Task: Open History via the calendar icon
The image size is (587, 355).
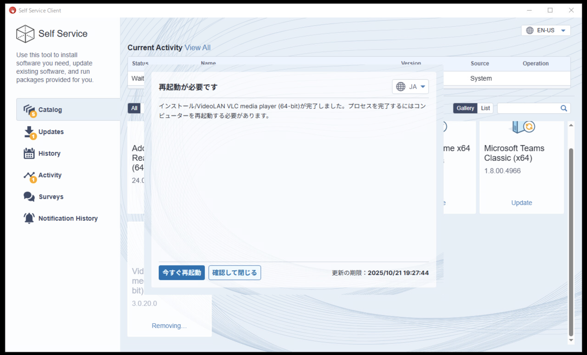Action: pyautogui.click(x=29, y=153)
